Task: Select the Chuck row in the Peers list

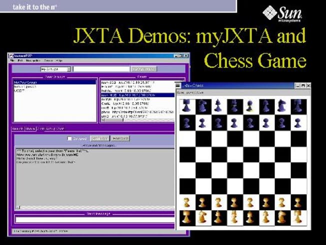Action: click(x=137, y=103)
